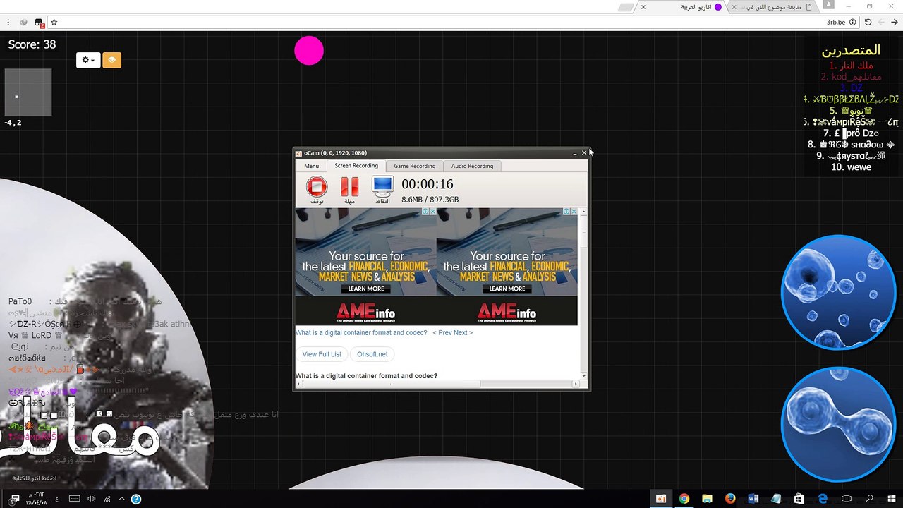Click chat username 'PaTo0'
This screenshot has width=903, height=508.
(x=20, y=301)
